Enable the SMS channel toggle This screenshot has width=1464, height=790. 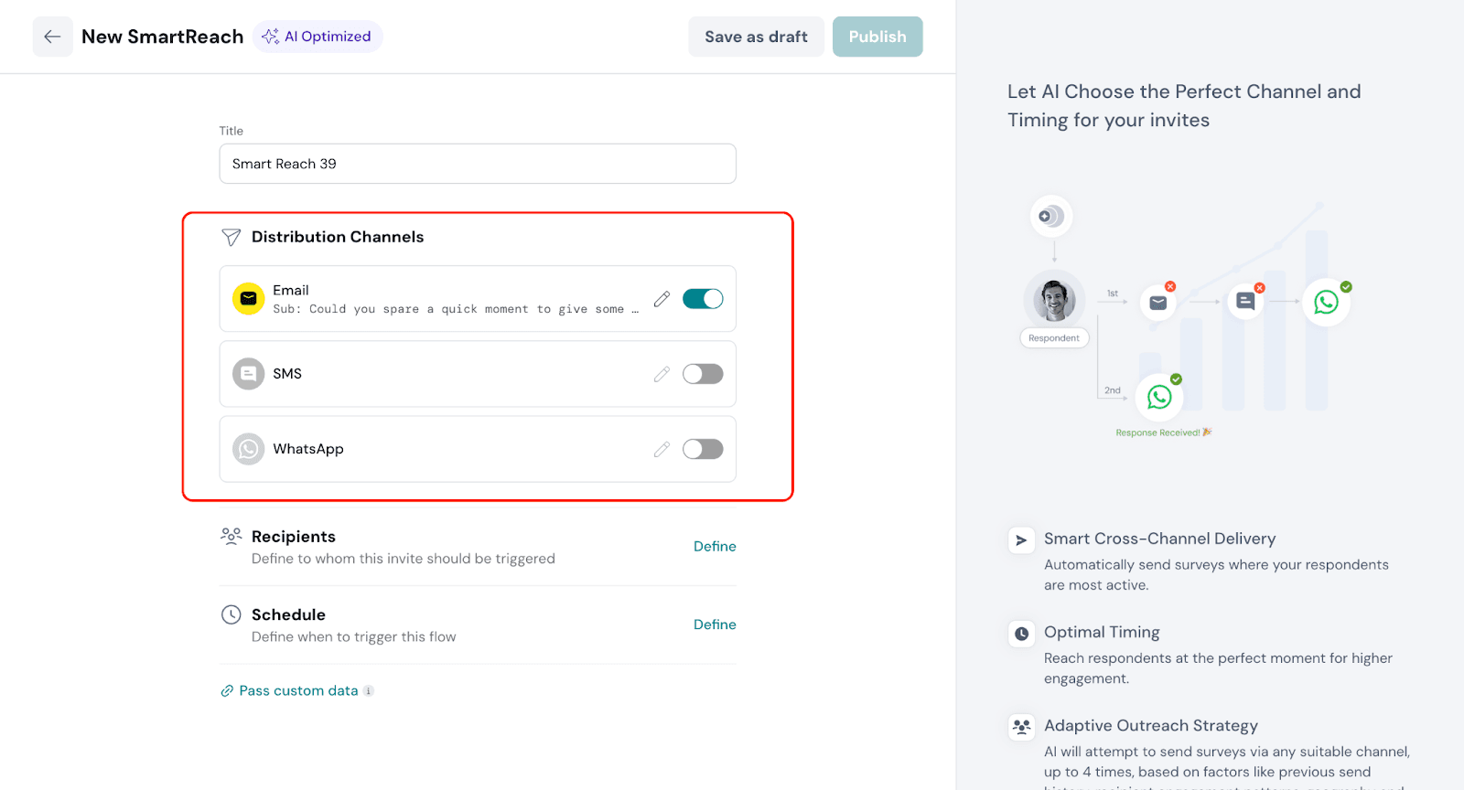[x=703, y=374]
